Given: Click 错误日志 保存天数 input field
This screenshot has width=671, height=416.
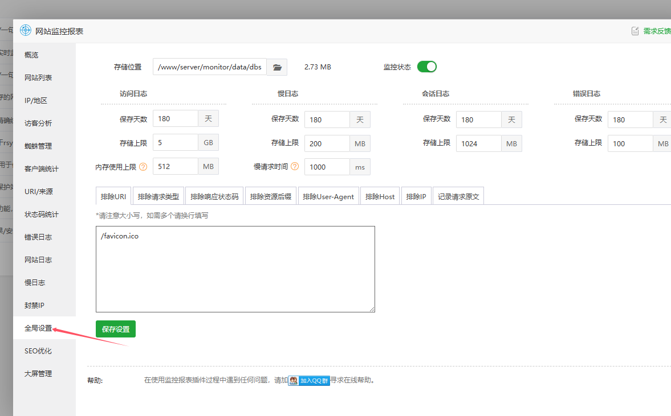Looking at the screenshot, I should point(630,120).
